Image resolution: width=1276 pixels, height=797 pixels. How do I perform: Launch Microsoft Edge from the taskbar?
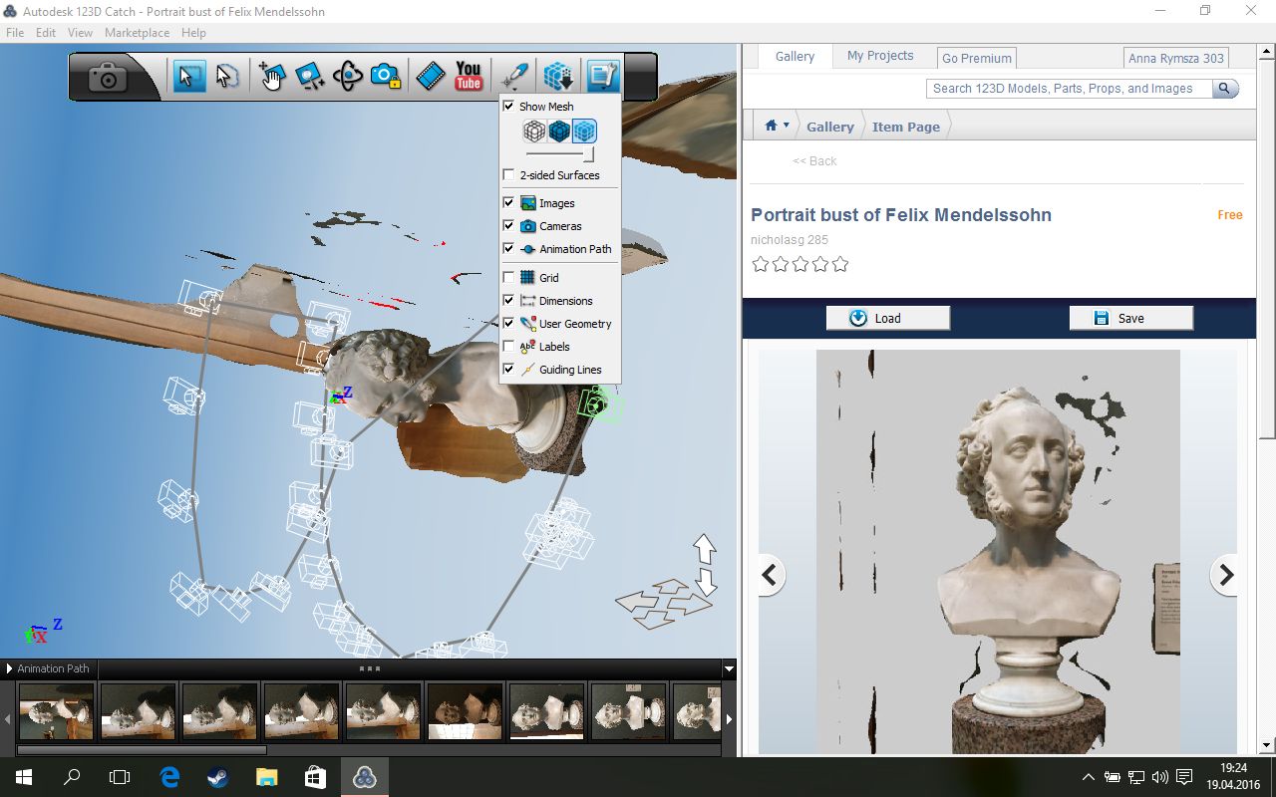[169, 777]
